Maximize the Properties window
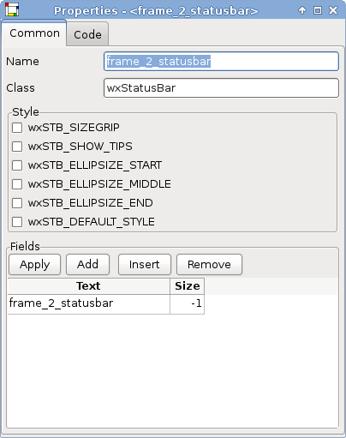 318,10
